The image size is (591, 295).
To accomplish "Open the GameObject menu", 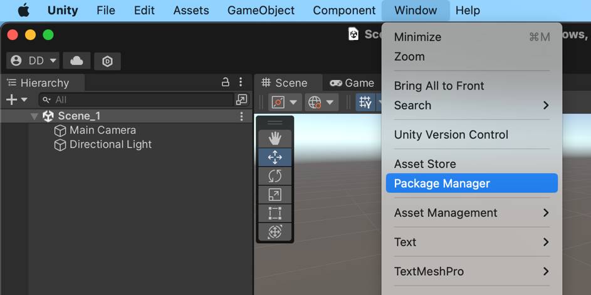I will pos(261,10).
